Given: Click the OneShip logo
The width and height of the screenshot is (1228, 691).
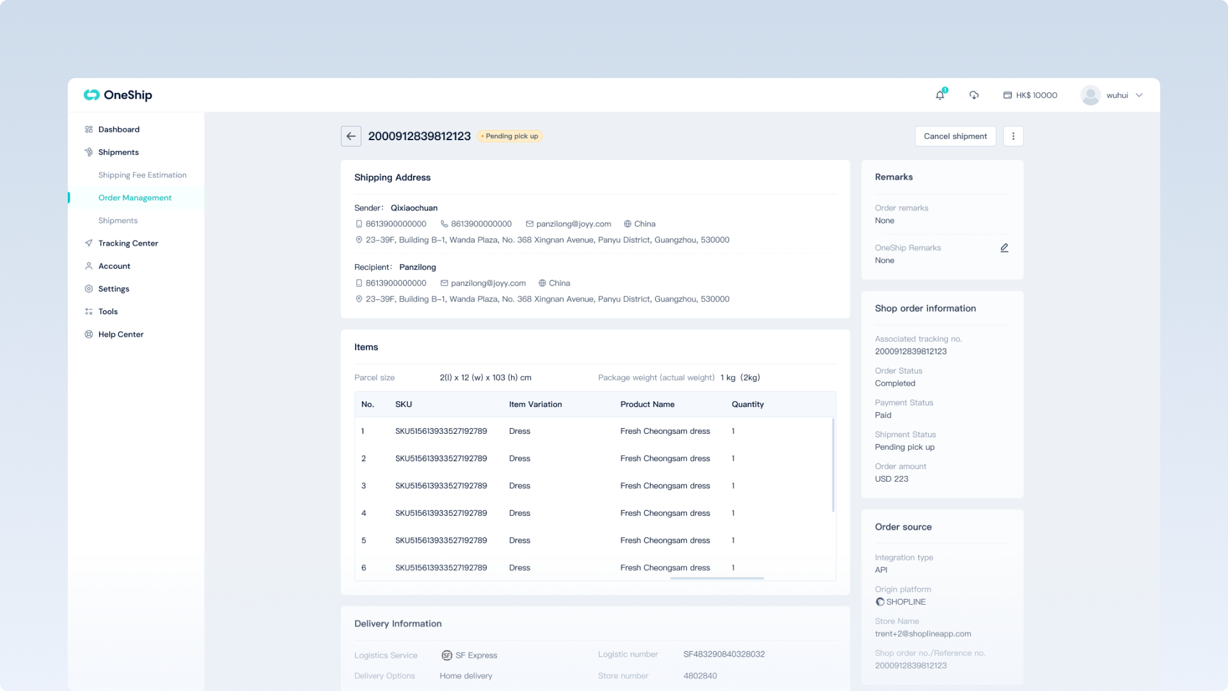Looking at the screenshot, I should 118,95.
